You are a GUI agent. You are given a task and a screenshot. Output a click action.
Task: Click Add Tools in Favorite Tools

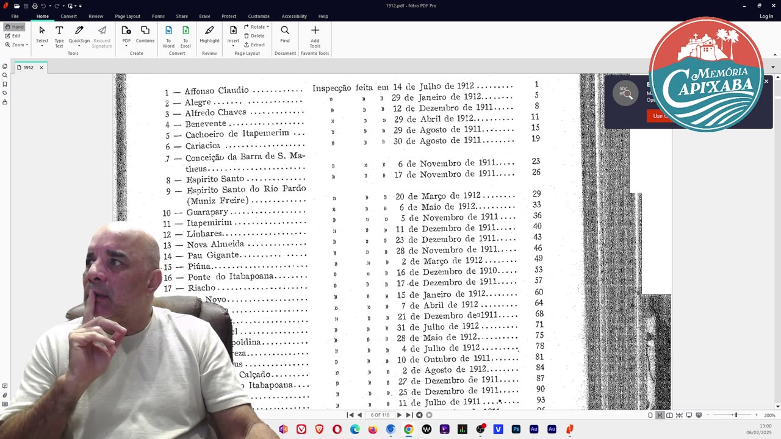[x=315, y=36]
